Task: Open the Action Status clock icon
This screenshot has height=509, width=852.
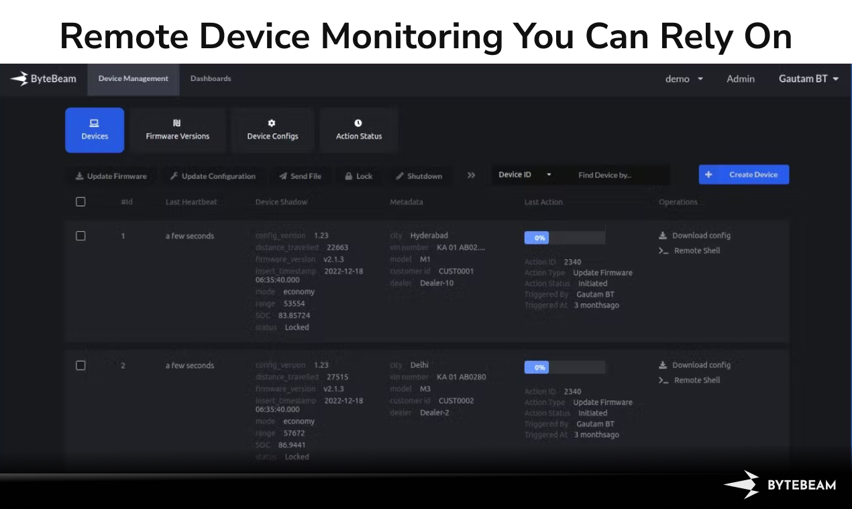Action: click(358, 123)
